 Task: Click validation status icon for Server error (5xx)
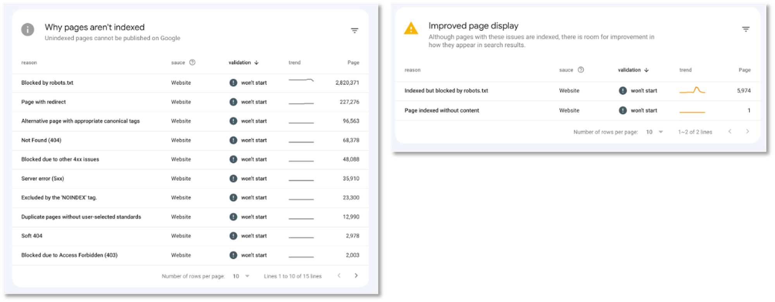point(233,179)
